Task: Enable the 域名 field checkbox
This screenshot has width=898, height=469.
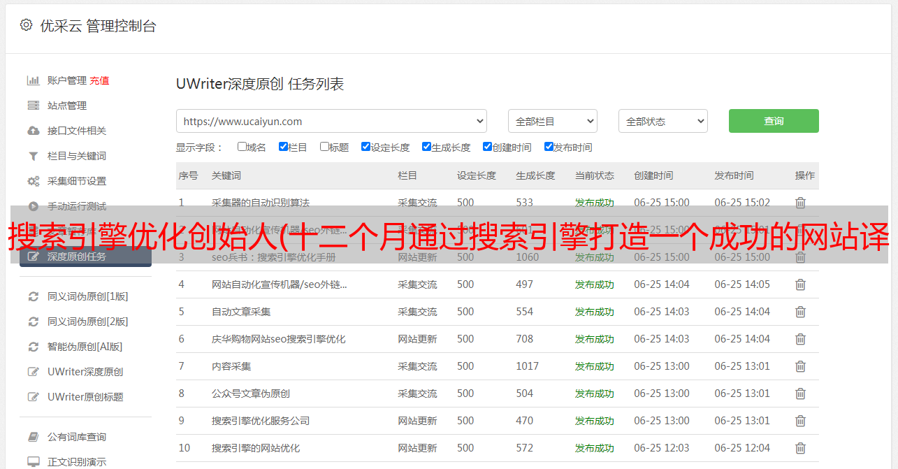Action: pos(242,147)
